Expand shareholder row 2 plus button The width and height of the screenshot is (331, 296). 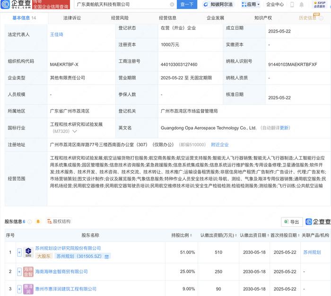[19, 272]
